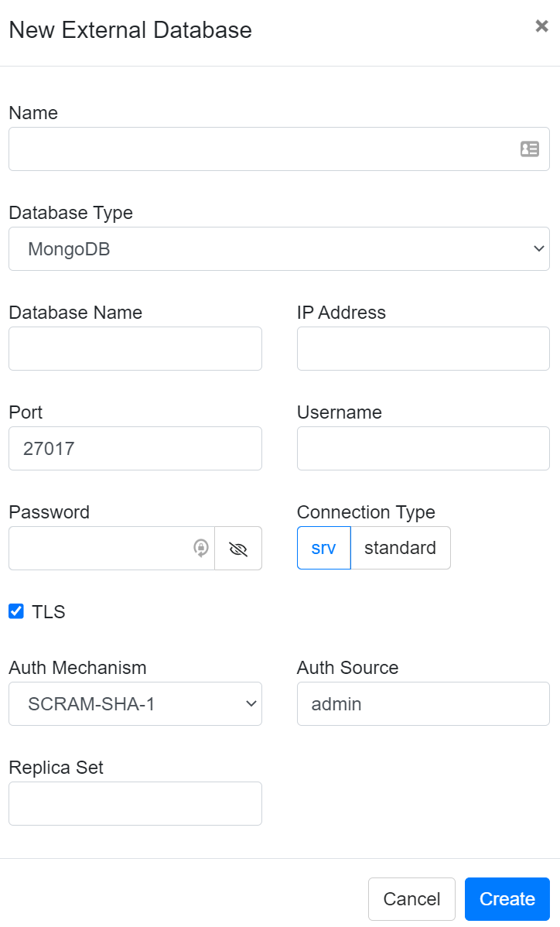560x927 pixels.
Task: Close the New External Database dialog
Action: [541, 26]
